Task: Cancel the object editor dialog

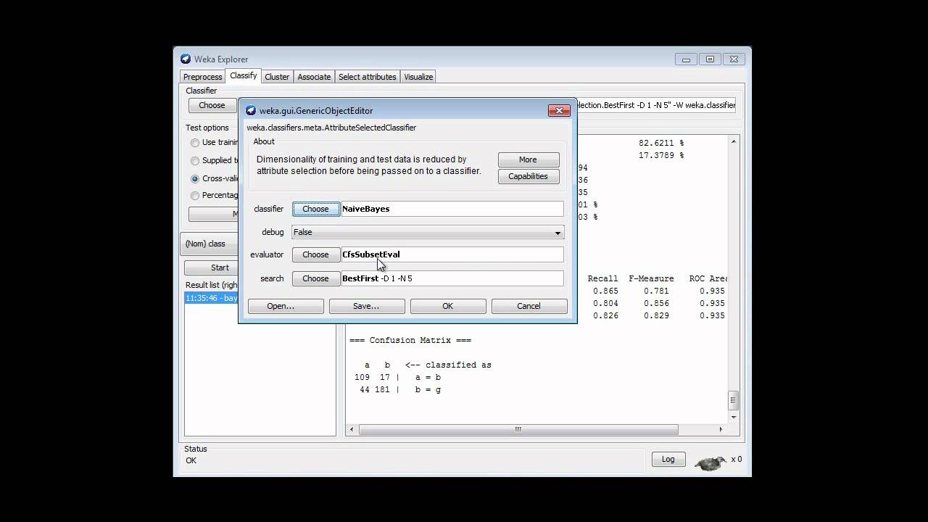Action: [x=529, y=306]
